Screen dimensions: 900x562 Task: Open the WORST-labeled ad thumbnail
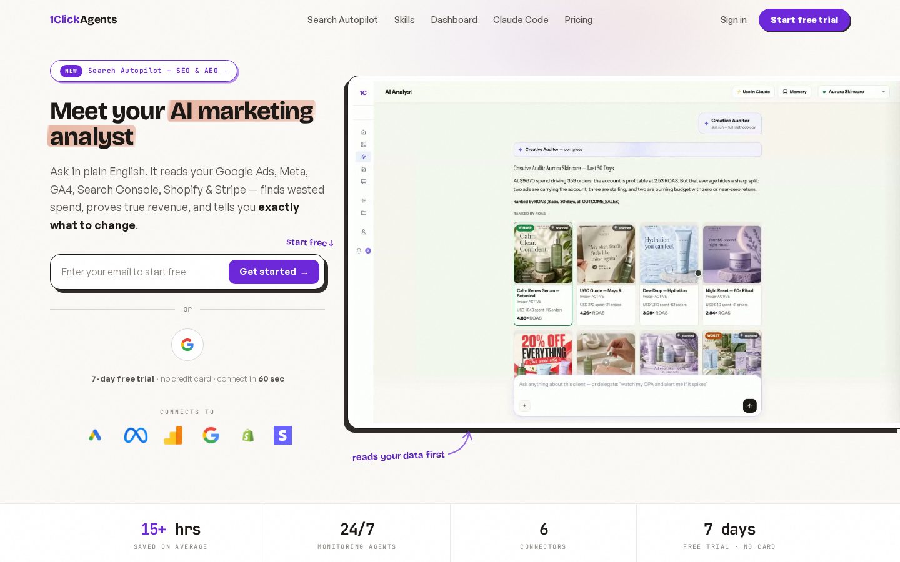coord(732,353)
